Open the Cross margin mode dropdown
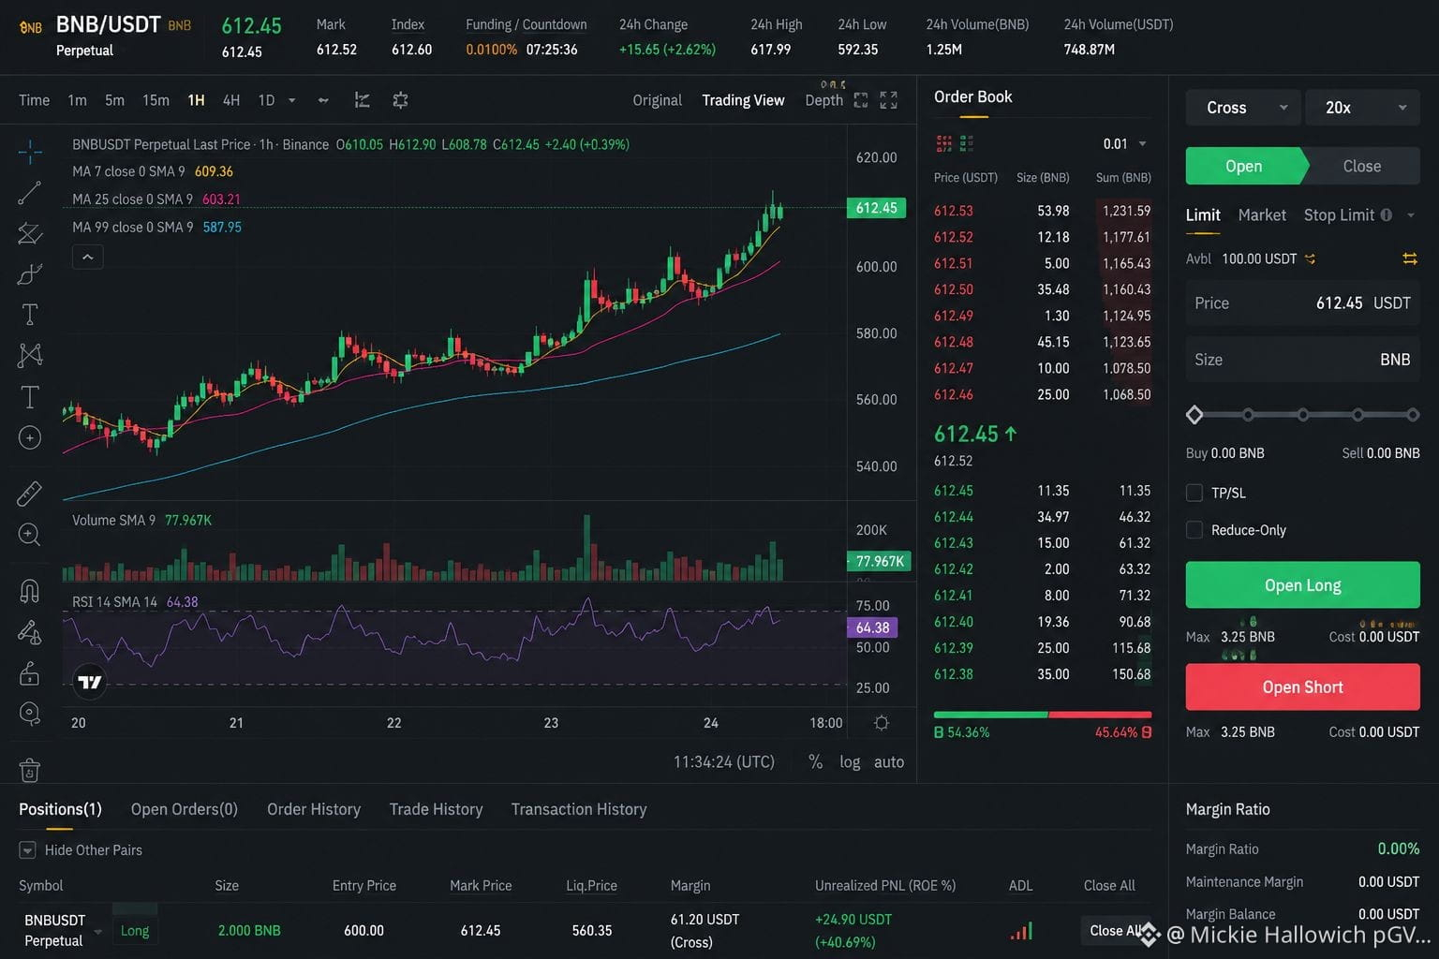1439x959 pixels. [x=1243, y=108]
